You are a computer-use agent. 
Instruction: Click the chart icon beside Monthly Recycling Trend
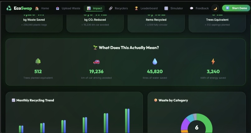click(13, 100)
